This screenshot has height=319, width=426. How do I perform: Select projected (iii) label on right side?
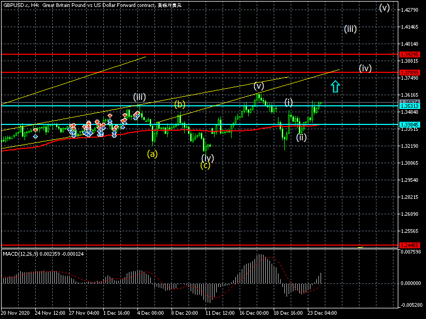coord(350,29)
